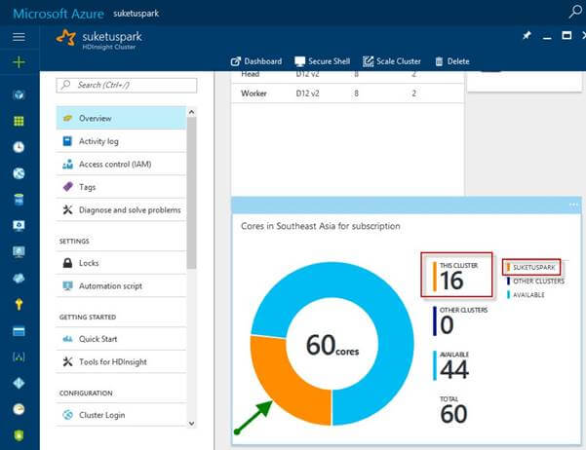Click the menu list scrollbar thumb

tap(191, 193)
